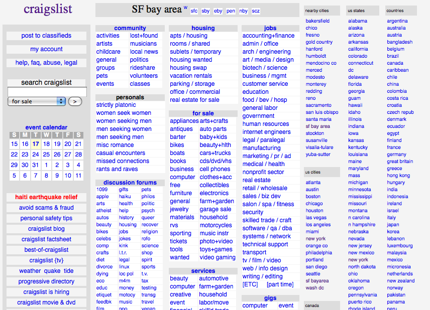This screenshot has height=310, width=430.
Task: Open the jobs section heading
Action: [270, 28]
